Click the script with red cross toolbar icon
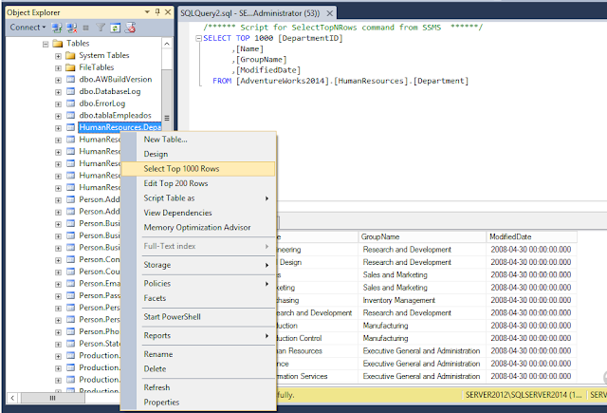This screenshot has width=607, height=413. point(130,28)
